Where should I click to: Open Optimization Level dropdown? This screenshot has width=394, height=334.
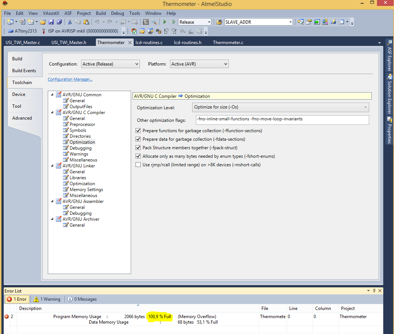(280, 107)
